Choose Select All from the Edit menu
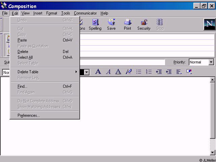The image size is (216, 162). coord(45,57)
